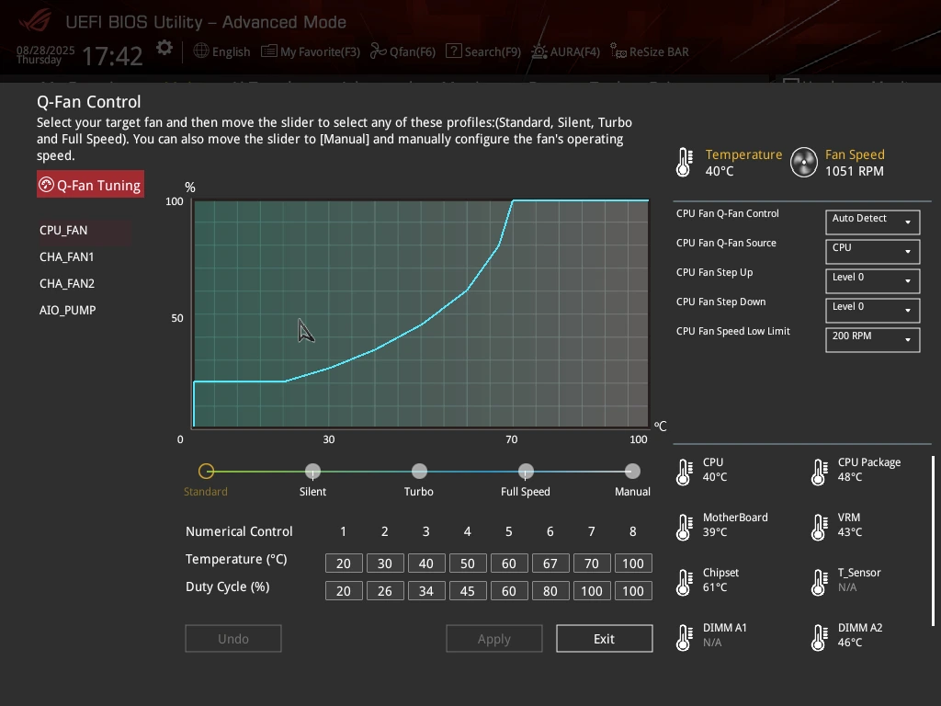This screenshot has height=706, width=941.
Task: Open the CPU Fan Speed Low Limit dropdown
Action: pyautogui.click(x=873, y=340)
